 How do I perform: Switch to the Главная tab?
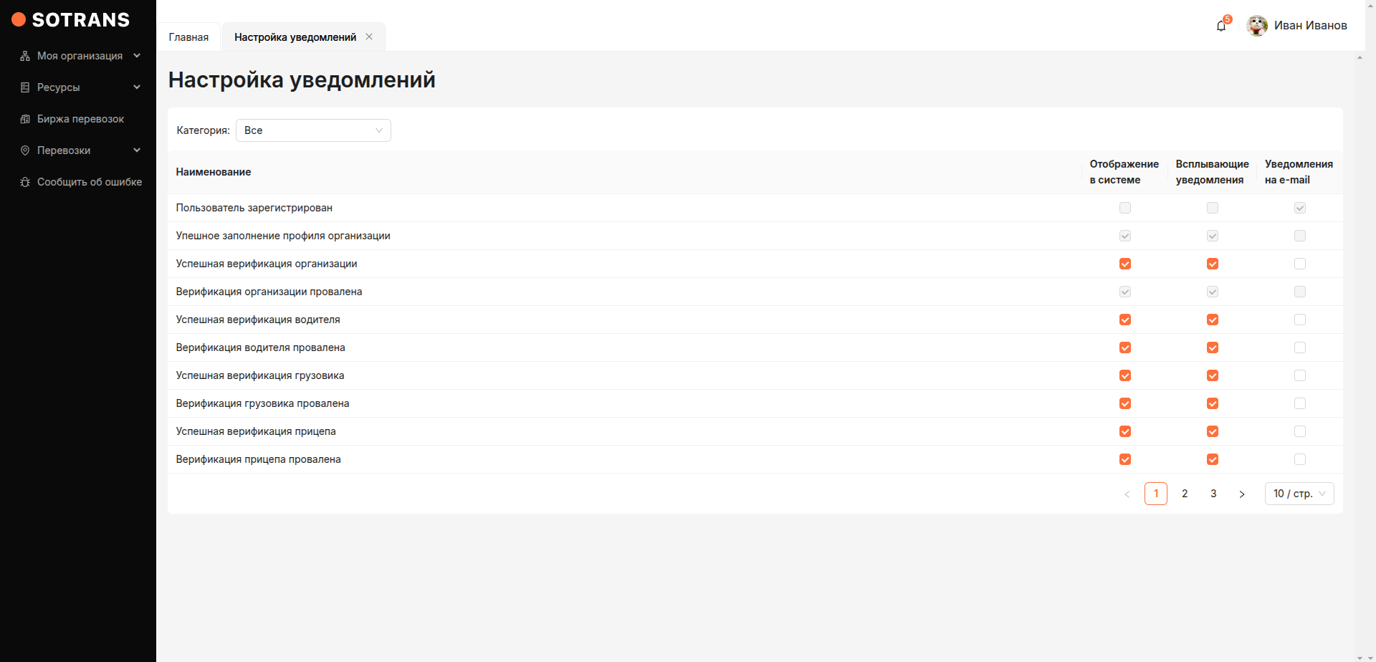point(188,37)
